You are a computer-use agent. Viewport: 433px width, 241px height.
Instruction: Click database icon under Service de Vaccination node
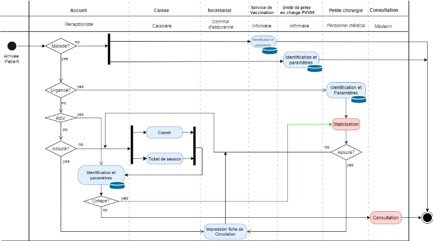[x=270, y=50]
